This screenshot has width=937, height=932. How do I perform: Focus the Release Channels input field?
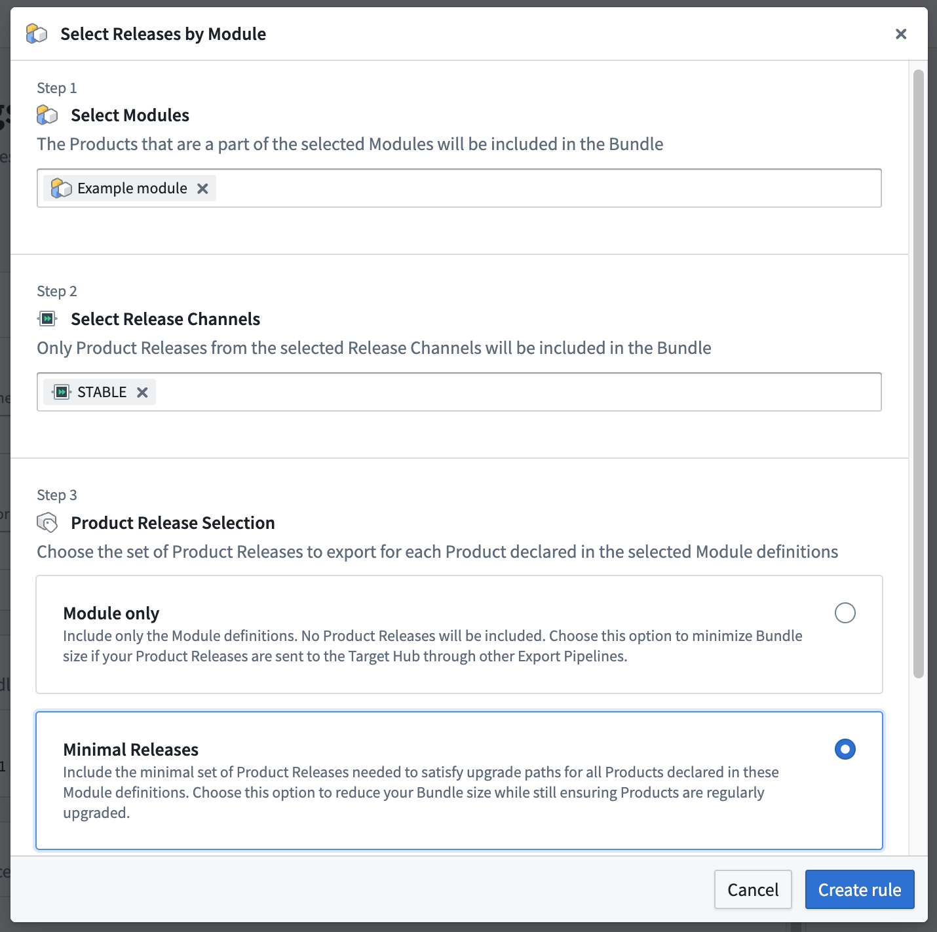pos(459,392)
